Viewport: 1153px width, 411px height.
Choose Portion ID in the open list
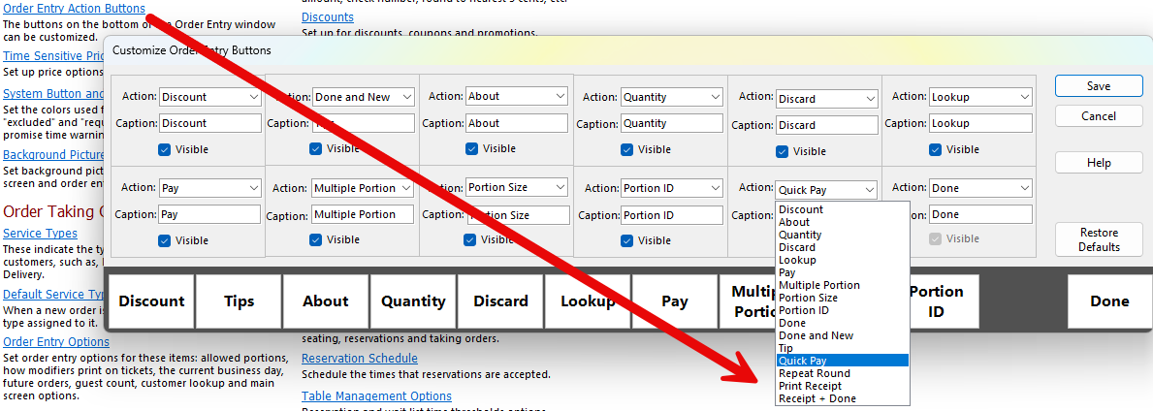click(x=843, y=310)
